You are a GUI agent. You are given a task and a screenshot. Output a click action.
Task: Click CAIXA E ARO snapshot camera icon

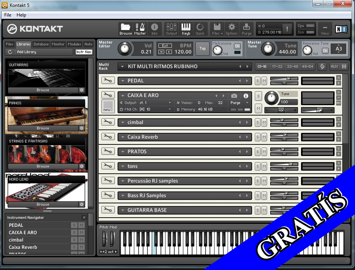point(234,96)
